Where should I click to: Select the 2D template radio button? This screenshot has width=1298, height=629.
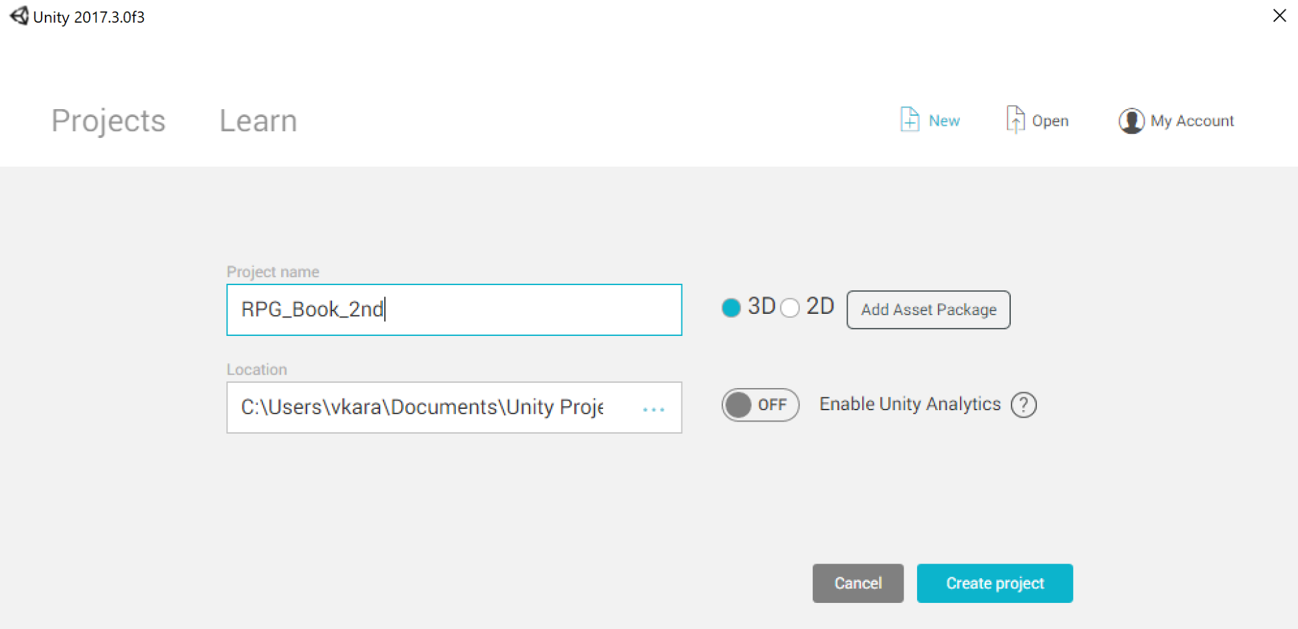790,308
